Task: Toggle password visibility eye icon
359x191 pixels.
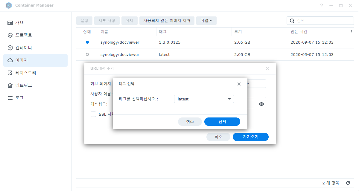Action: click(x=261, y=104)
